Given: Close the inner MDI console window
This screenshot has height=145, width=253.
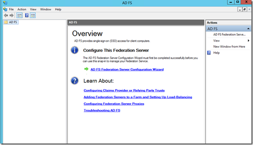Looking at the screenshot, I should pyautogui.click(x=249, y=9).
